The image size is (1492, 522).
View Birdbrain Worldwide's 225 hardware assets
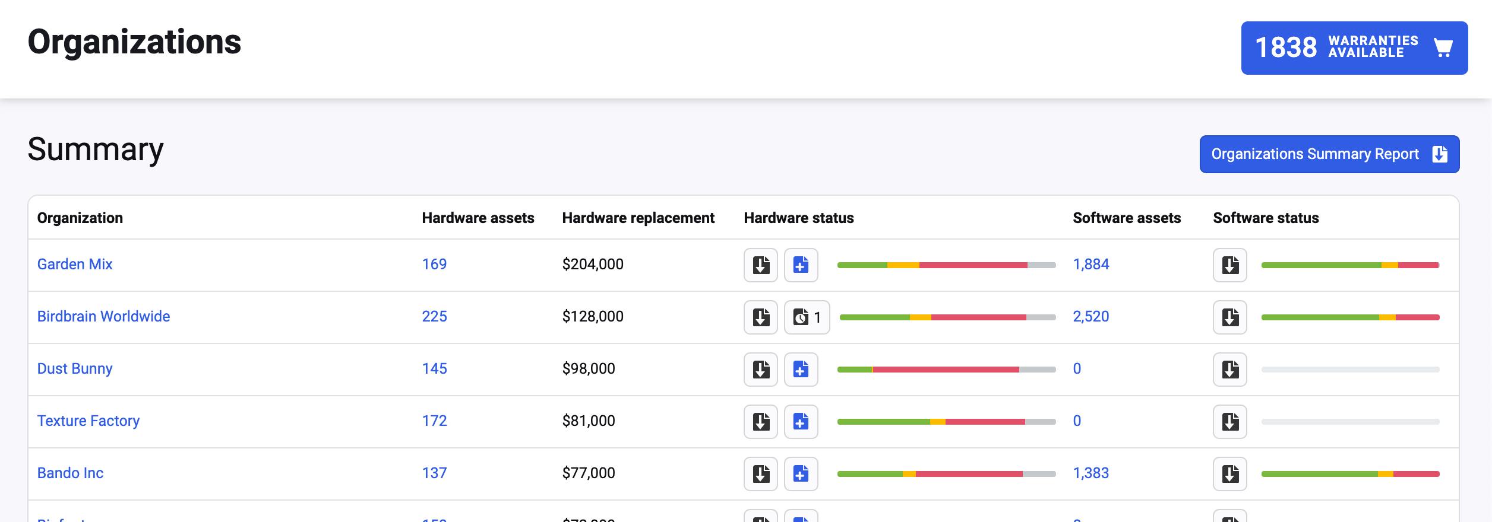pyautogui.click(x=434, y=317)
